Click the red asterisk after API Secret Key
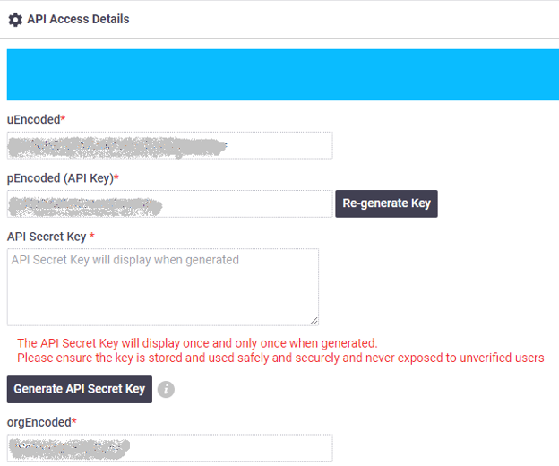559x466 pixels. click(x=92, y=235)
